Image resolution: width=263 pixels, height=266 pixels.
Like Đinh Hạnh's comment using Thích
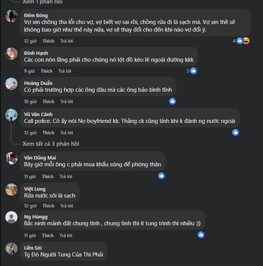46,71
